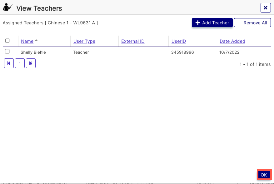
Task: Click the Teacher user type cell
Action: 81,52
